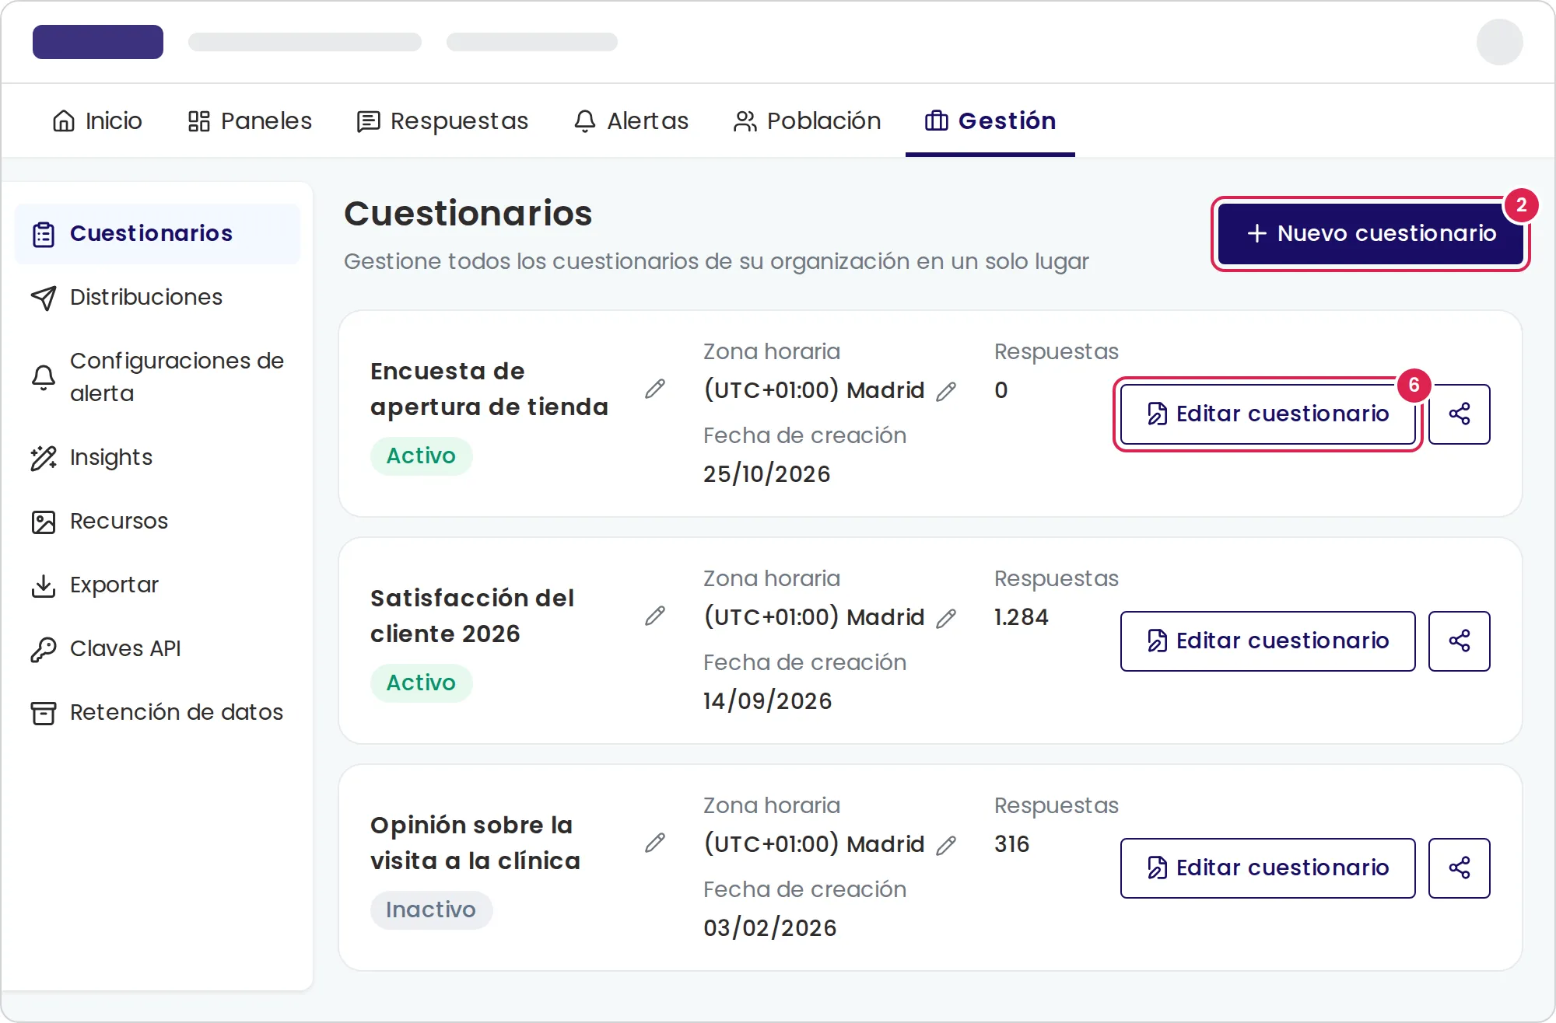
Task: Open the Paneles tab
Action: (x=250, y=120)
